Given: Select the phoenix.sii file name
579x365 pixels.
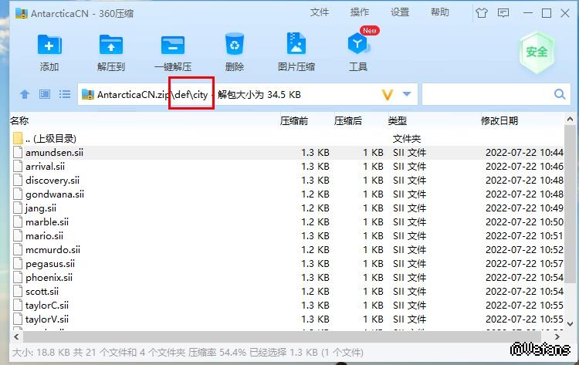Looking at the screenshot, I should pos(49,278).
